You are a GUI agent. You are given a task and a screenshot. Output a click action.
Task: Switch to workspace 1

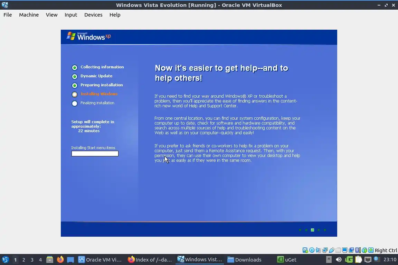click(15, 260)
